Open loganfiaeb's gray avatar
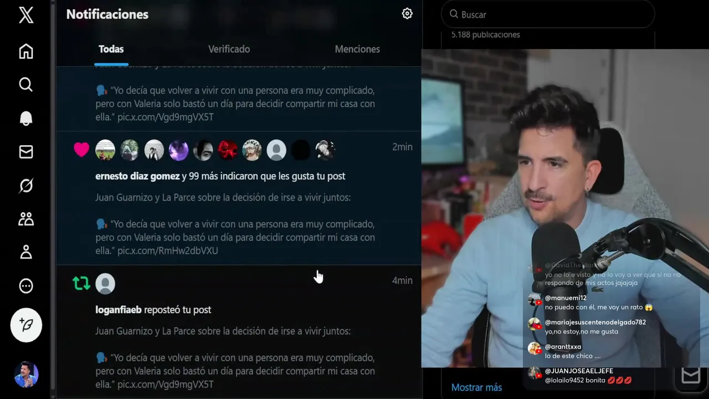The image size is (709, 399). coord(105,284)
